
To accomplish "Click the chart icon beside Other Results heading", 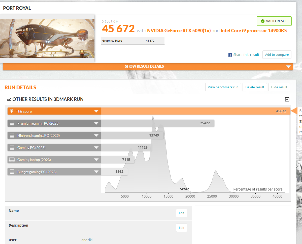I will [x=9, y=99].
